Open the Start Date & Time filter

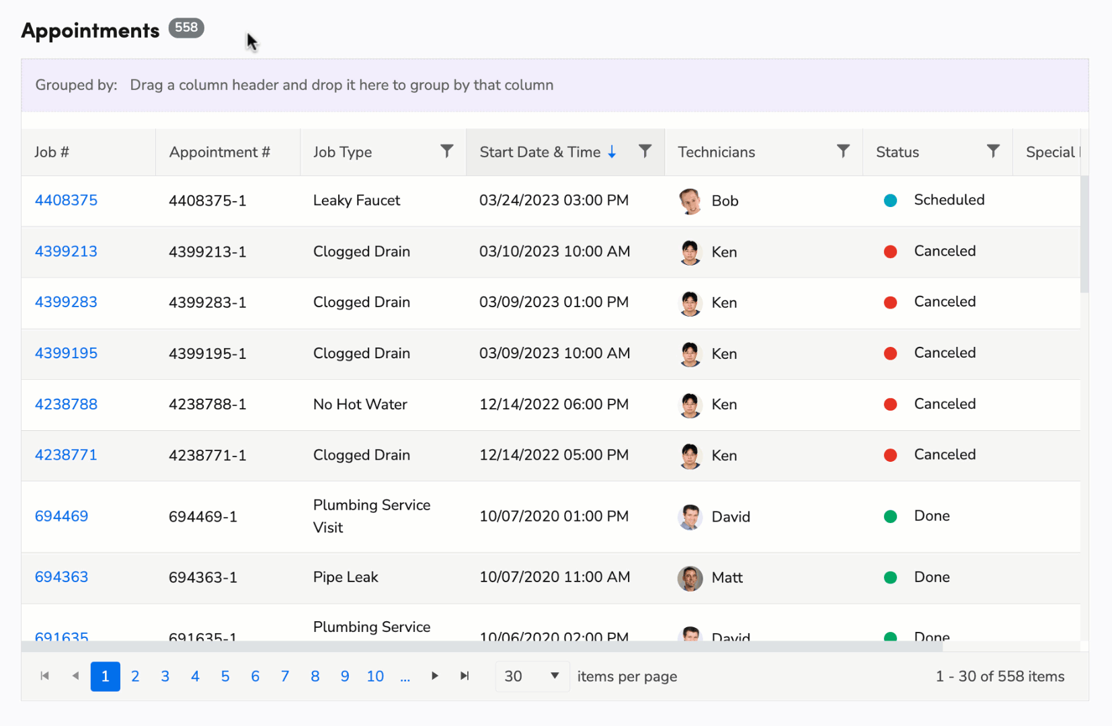[x=645, y=152]
